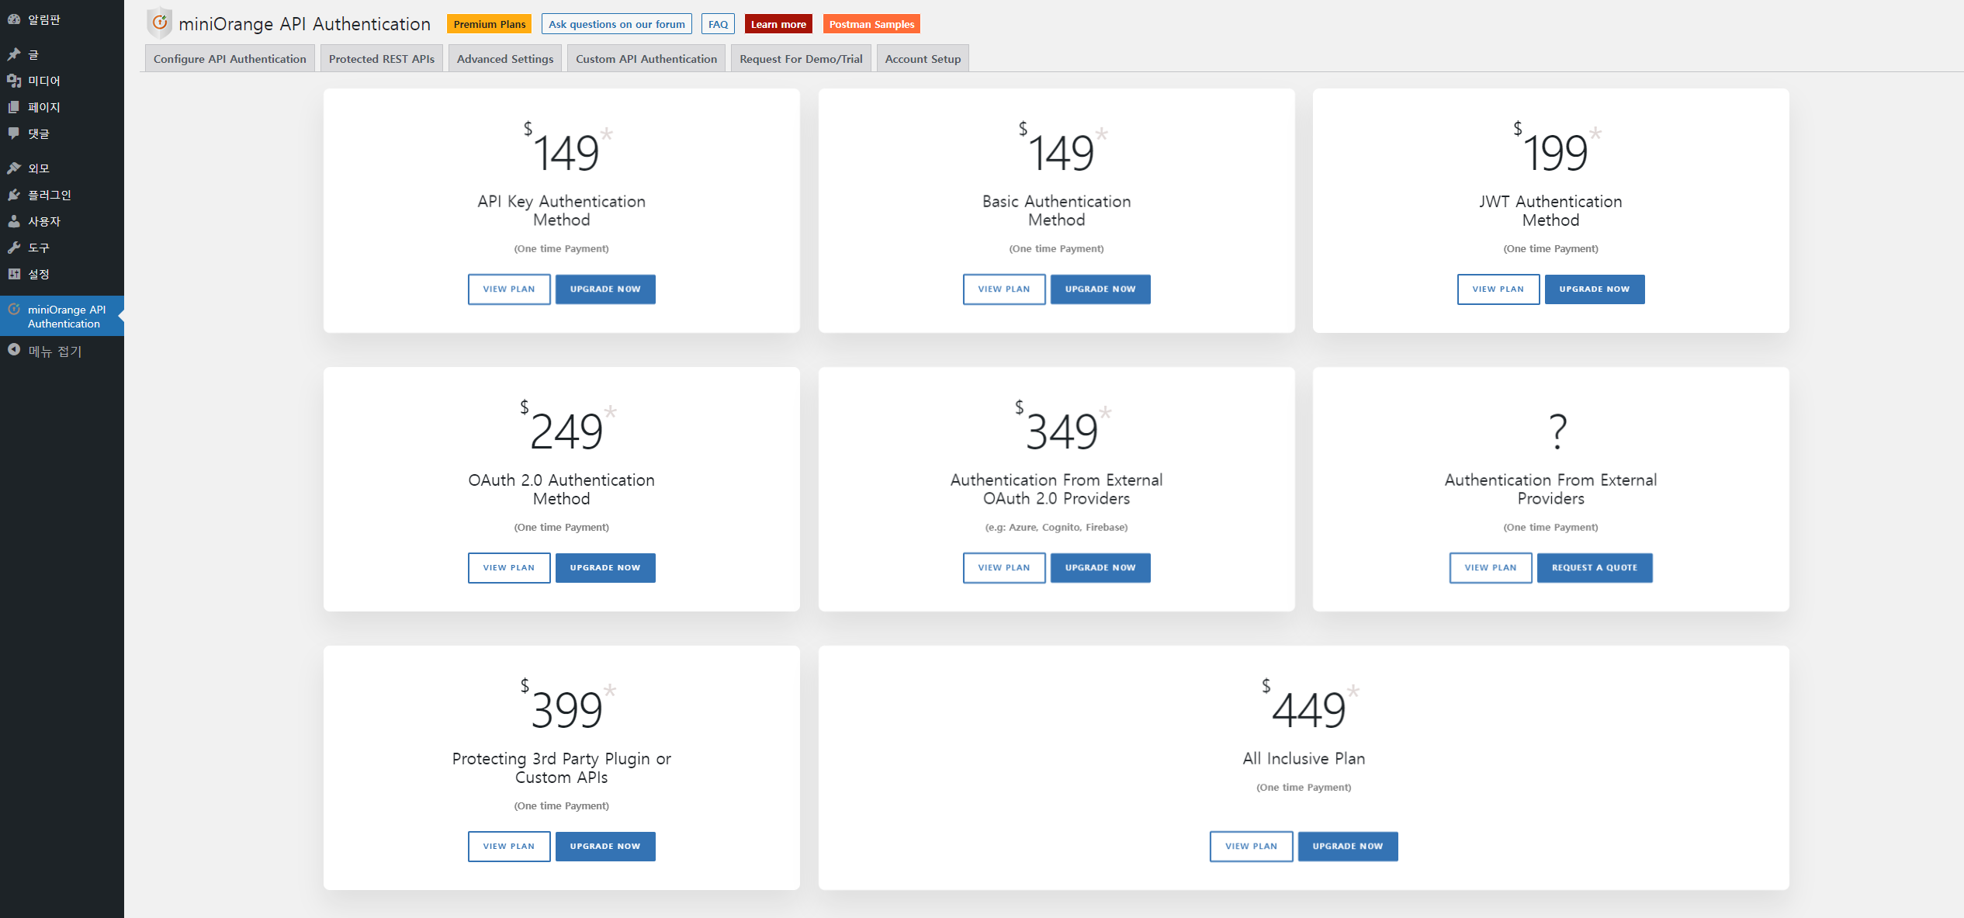1964x918 pixels.
Task: Open the 댓글 menu item
Action: tap(62, 133)
